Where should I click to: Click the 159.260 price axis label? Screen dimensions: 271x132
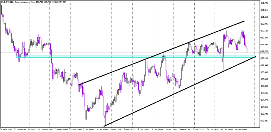pos(264,58)
